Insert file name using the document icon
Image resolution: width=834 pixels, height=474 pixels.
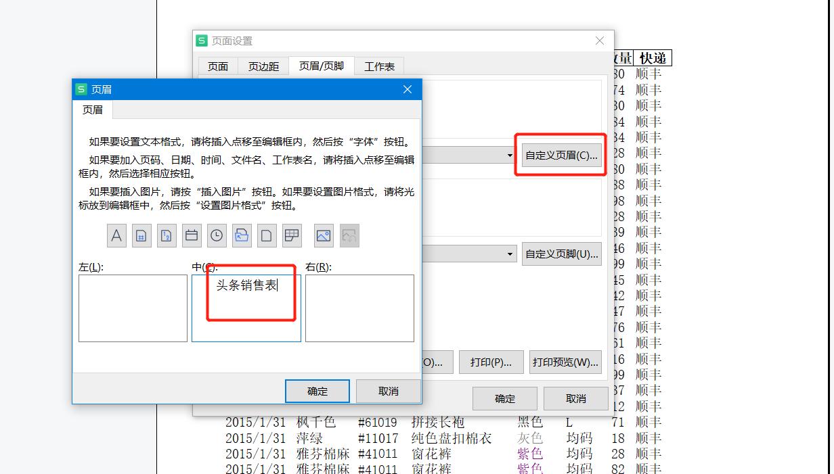[267, 235]
